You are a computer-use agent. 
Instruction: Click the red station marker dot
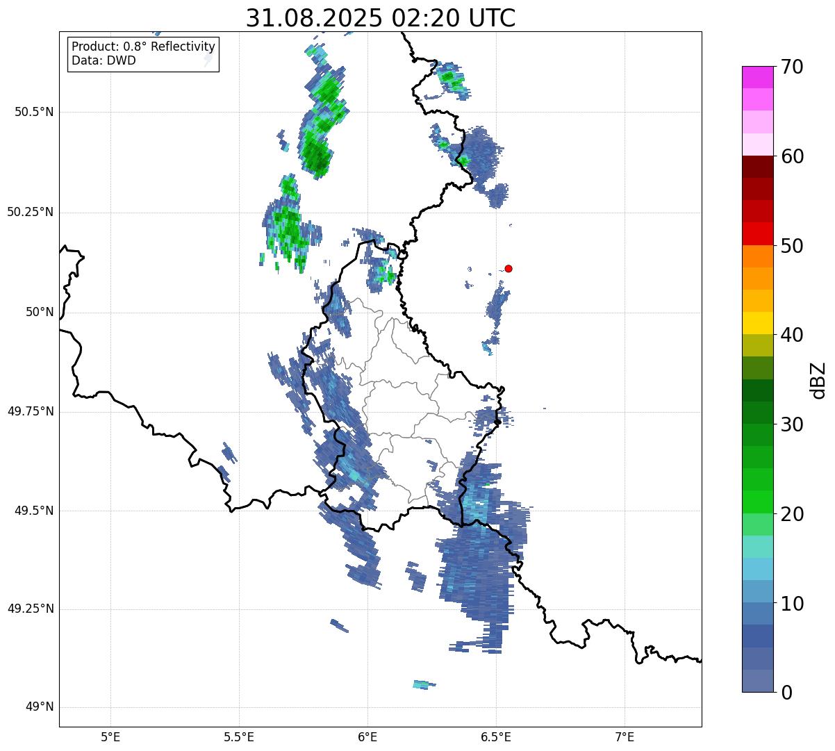(x=509, y=268)
